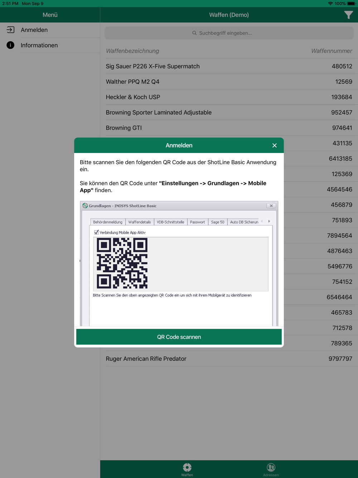Close the Anmelden dialog with the X
Screen dimensions: 358x478
tap(275, 145)
